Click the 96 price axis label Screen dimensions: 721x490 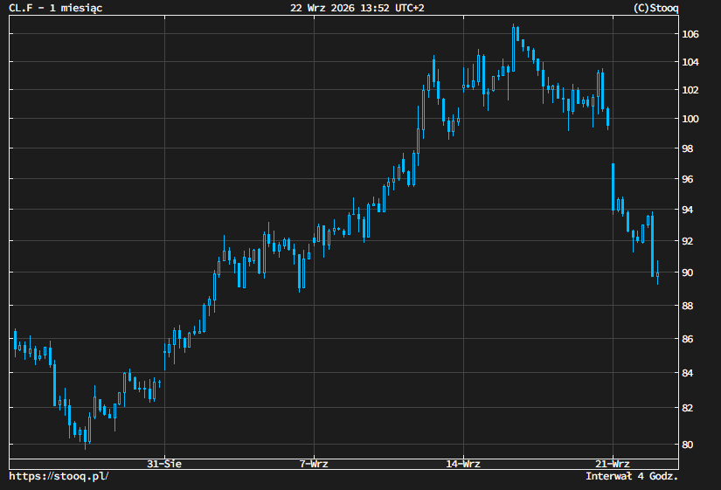click(x=688, y=179)
